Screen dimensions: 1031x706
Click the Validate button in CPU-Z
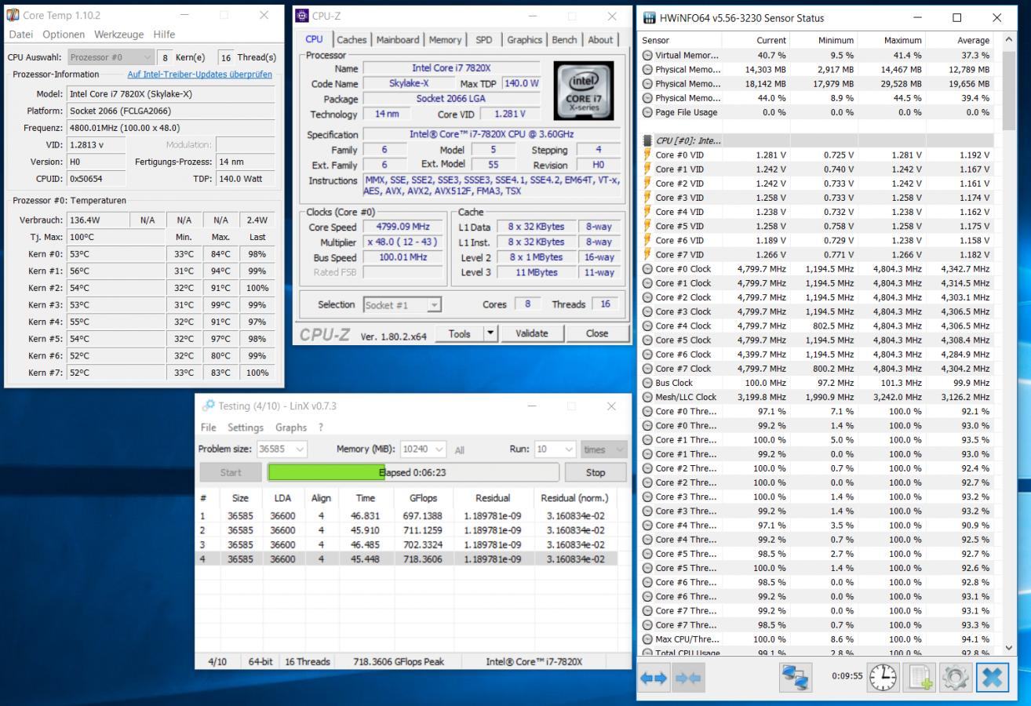point(531,333)
